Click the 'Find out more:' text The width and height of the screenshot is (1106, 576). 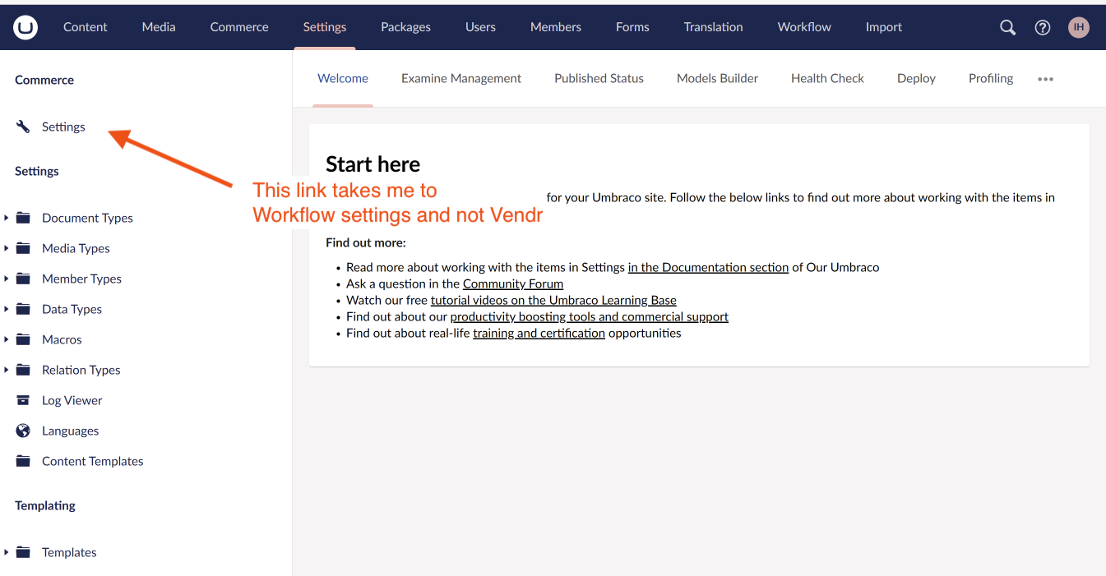[x=366, y=242]
